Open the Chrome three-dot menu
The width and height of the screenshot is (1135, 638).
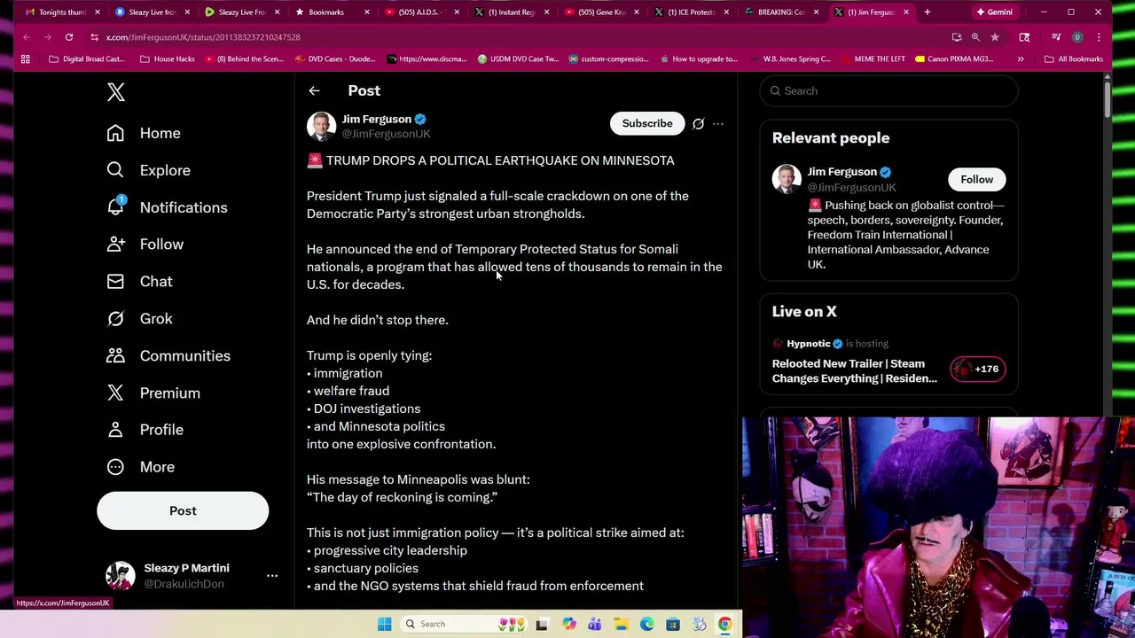pyautogui.click(x=1099, y=37)
